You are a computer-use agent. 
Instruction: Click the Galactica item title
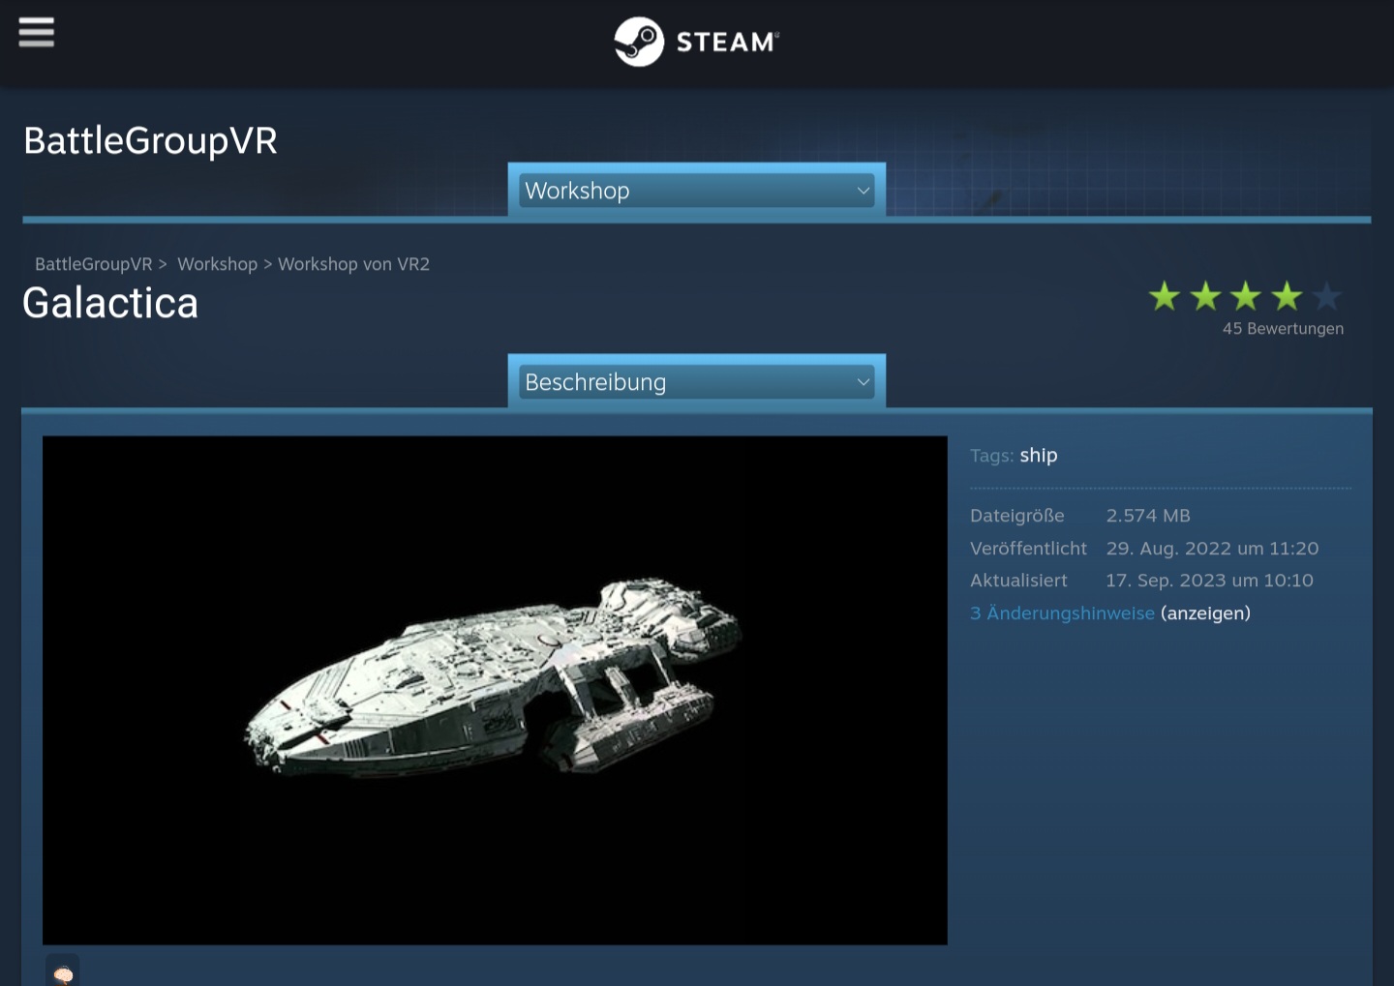[x=110, y=303]
